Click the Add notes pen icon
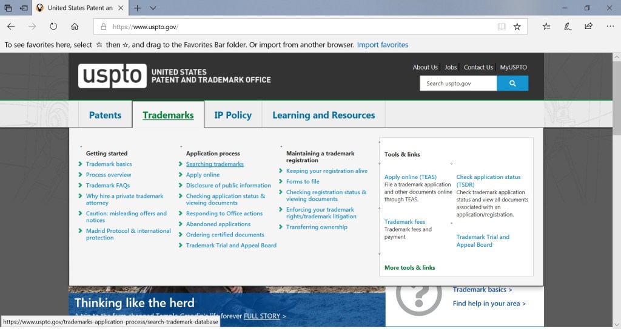621x329 pixels. [568, 27]
